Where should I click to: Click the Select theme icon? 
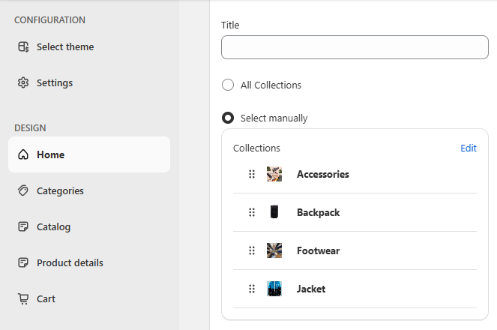23,47
